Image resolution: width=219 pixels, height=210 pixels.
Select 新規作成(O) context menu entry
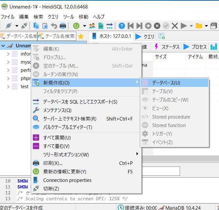pos(86,83)
